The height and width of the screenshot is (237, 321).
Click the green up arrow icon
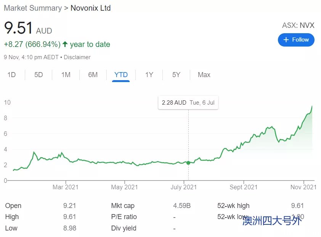pyautogui.click(x=65, y=44)
